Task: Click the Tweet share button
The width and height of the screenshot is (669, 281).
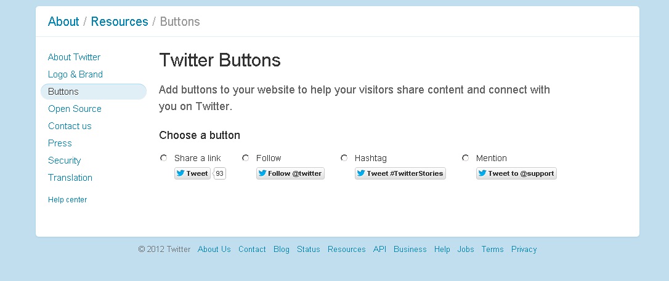Action: [192, 173]
